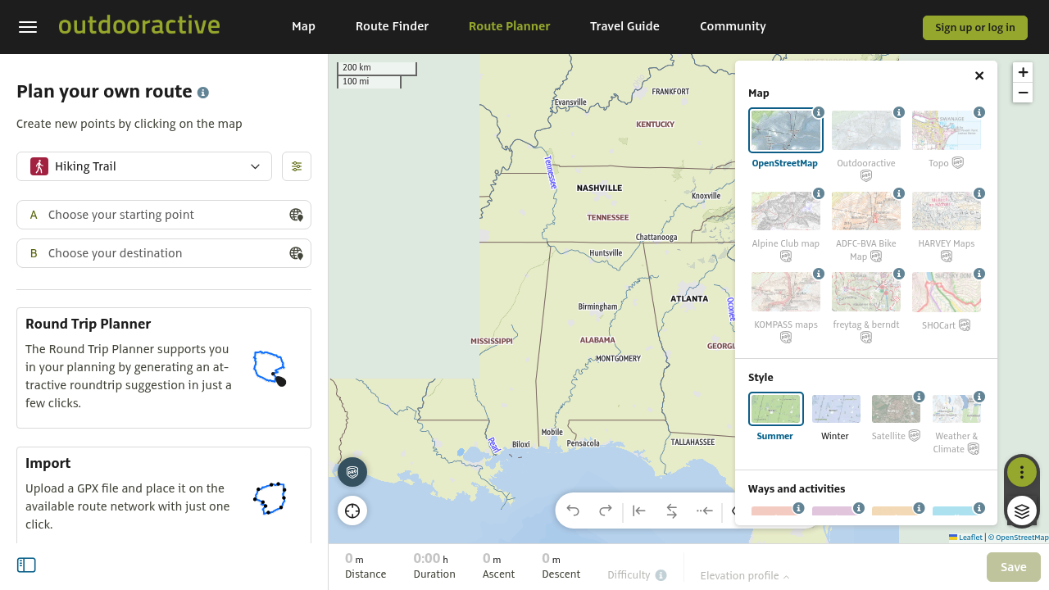Select the Topo map thumbnail

(x=947, y=130)
